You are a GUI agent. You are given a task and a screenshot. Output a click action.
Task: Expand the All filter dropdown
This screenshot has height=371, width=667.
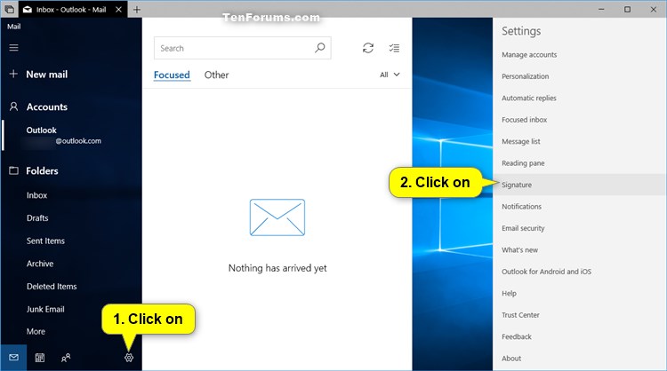point(390,75)
